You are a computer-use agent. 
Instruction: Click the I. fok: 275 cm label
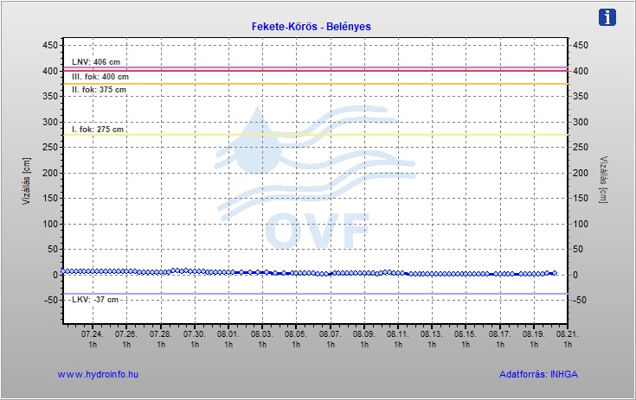98,130
